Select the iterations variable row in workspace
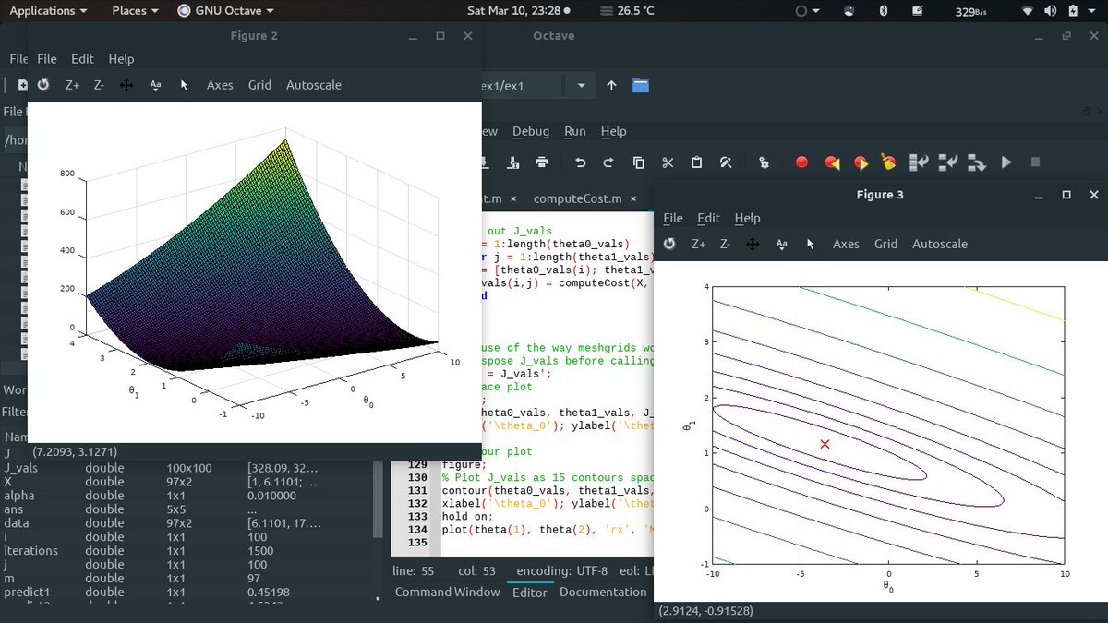The width and height of the screenshot is (1108, 623). (185, 550)
